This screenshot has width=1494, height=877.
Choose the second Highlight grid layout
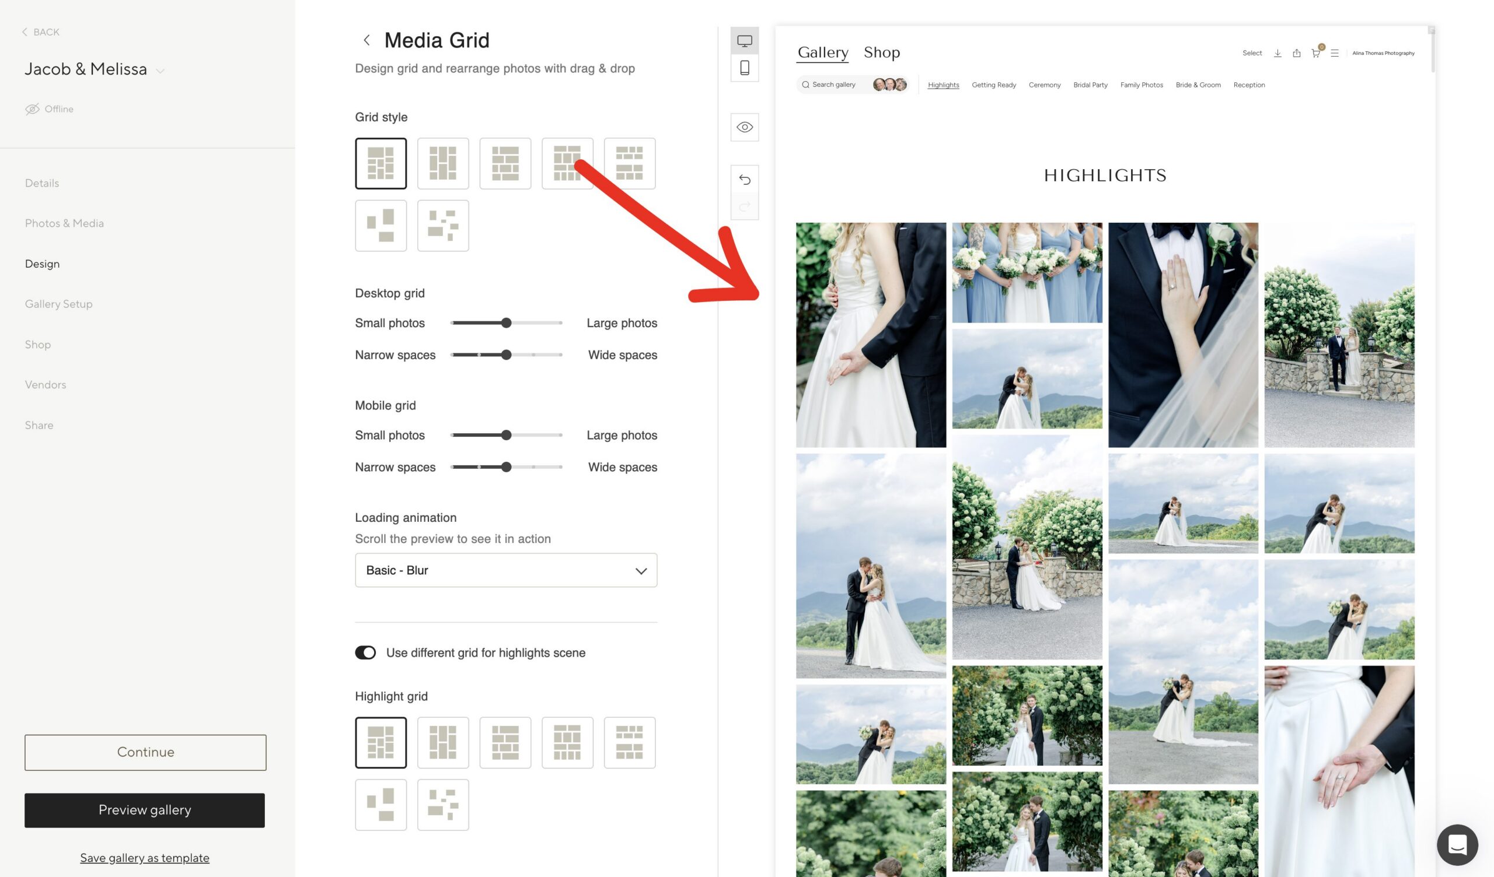click(443, 742)
